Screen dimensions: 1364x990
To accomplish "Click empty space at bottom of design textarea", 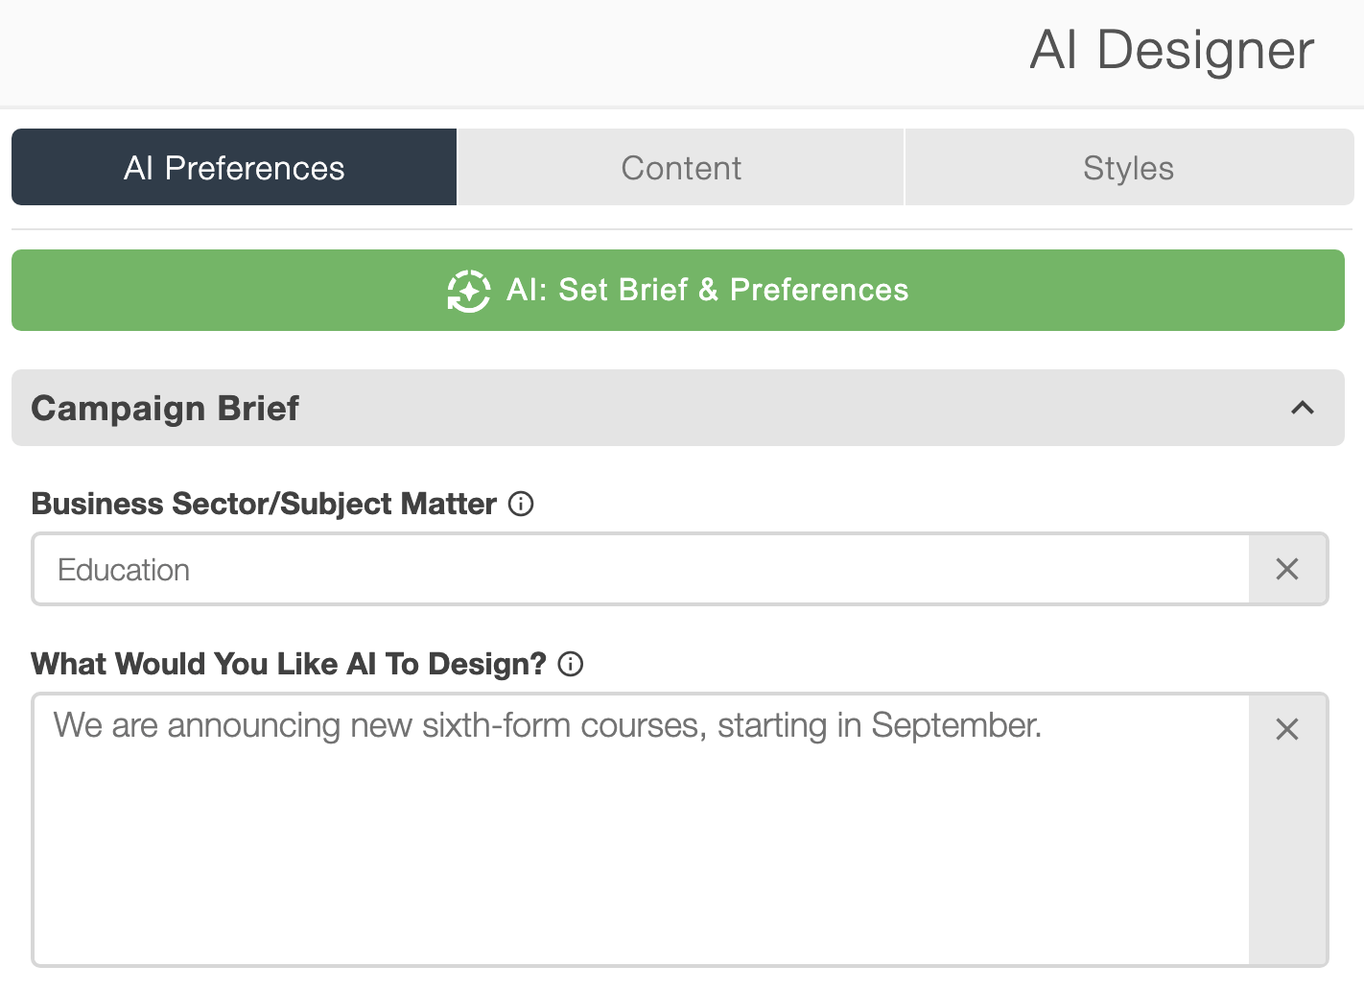I will pos(641,902).
